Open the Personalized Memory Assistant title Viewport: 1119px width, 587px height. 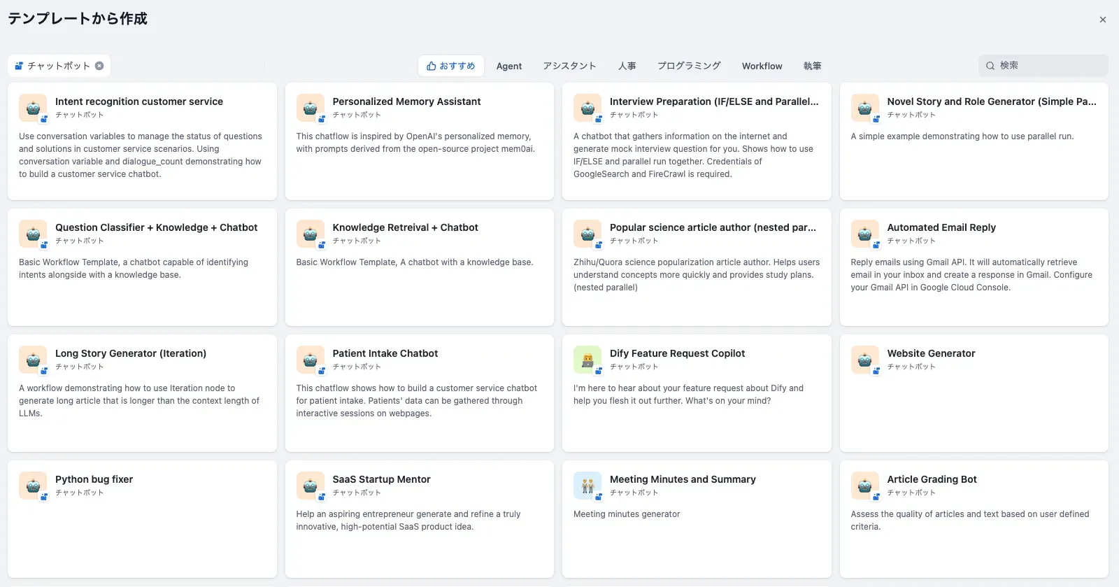(x=406, y=101)
